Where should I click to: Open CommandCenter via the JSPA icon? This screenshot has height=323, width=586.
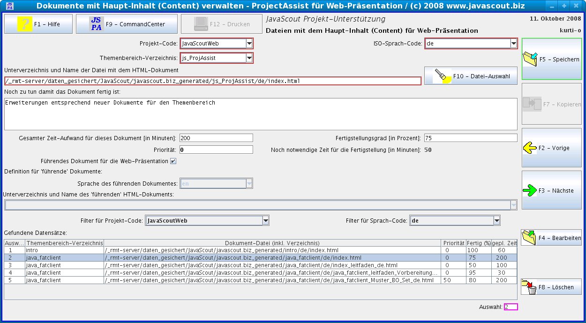click(96, 24)
